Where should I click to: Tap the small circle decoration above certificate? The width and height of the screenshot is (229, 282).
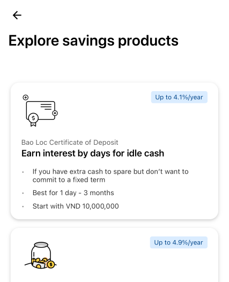point(26,98)
